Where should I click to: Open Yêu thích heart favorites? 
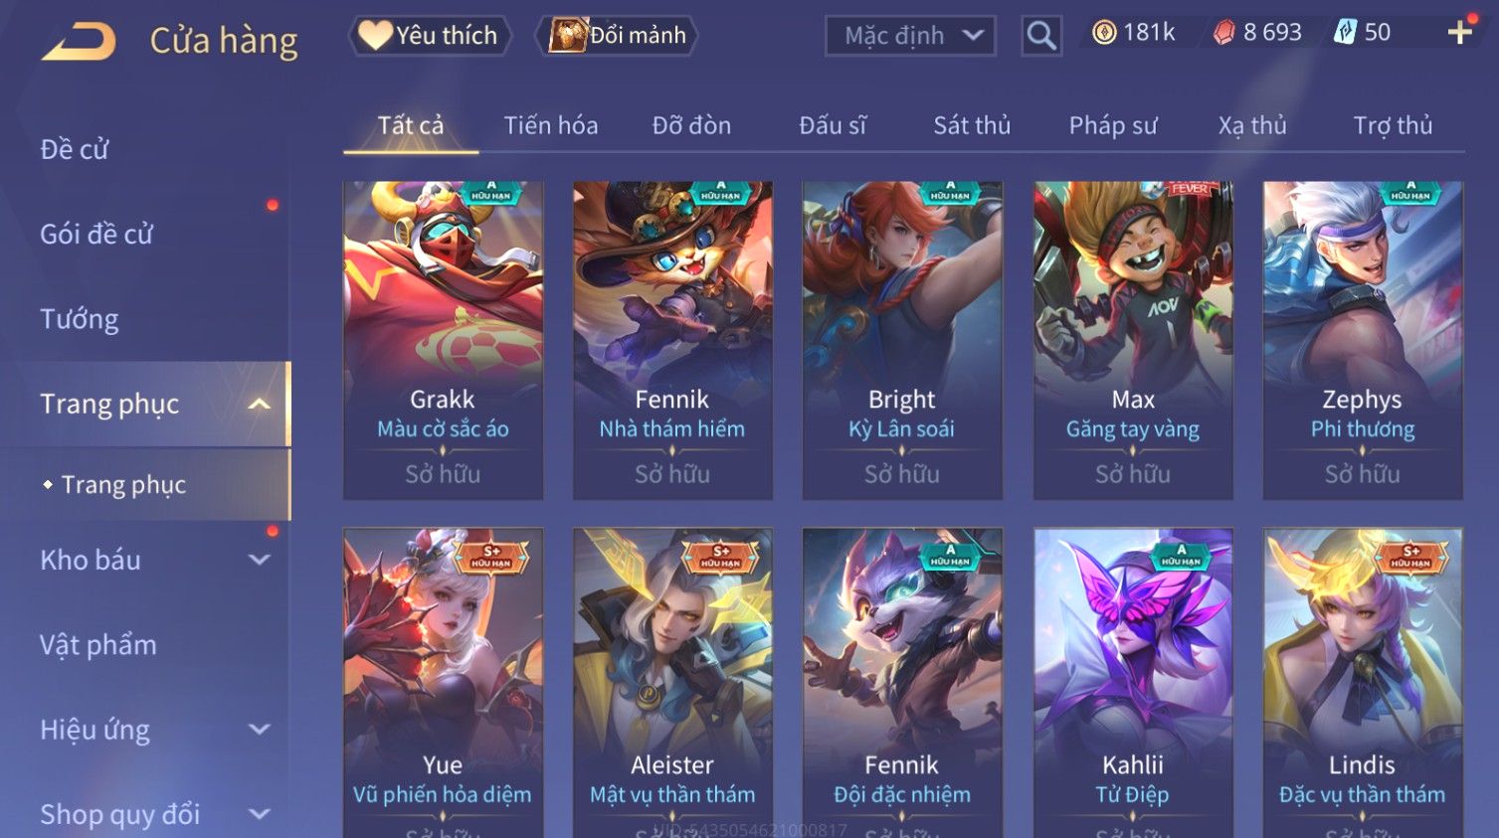pos(429,36)
